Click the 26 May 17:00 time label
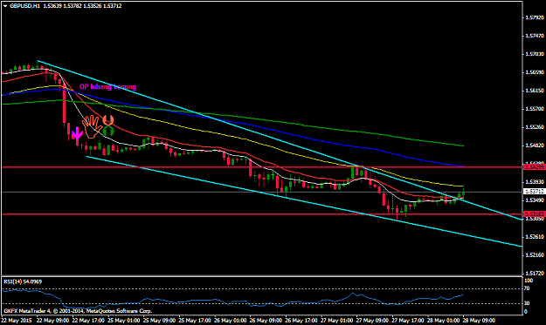 click(301, 320)
